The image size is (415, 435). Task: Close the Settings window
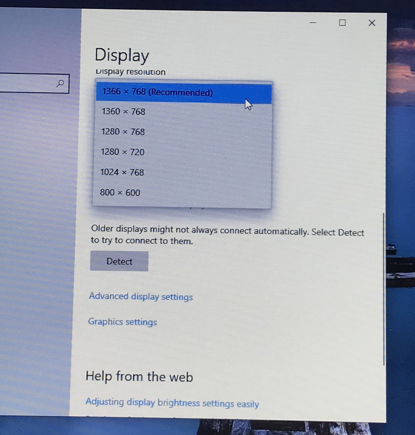(x=372, y=23)
